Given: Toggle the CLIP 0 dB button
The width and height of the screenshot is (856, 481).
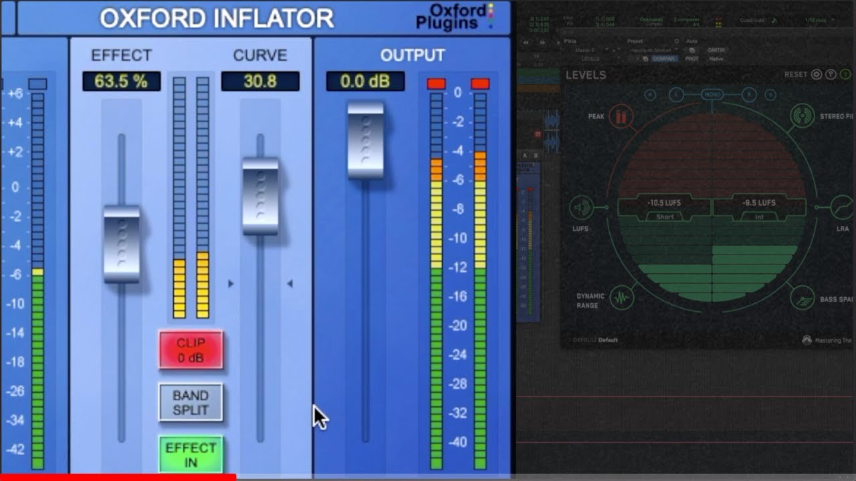Looking at the screenshot, I should coord(191,350).
